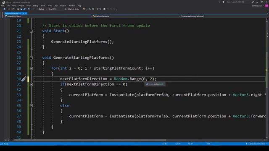269x151 pixels.
Task: Click Add to Source Control in status bar
Action: tap(256, 144)
